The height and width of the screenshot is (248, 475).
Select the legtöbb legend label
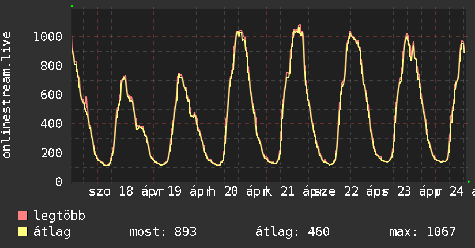59,216
